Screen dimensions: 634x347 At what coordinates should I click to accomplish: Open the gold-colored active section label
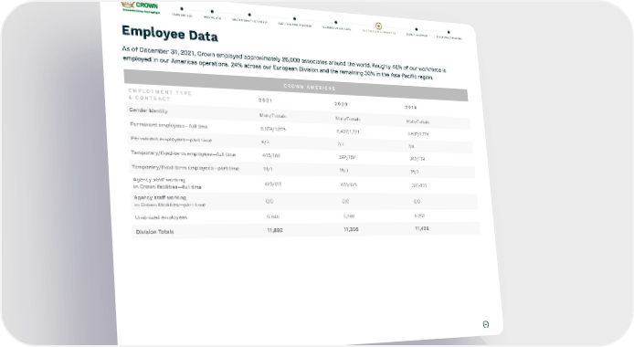tap(379, 32)
